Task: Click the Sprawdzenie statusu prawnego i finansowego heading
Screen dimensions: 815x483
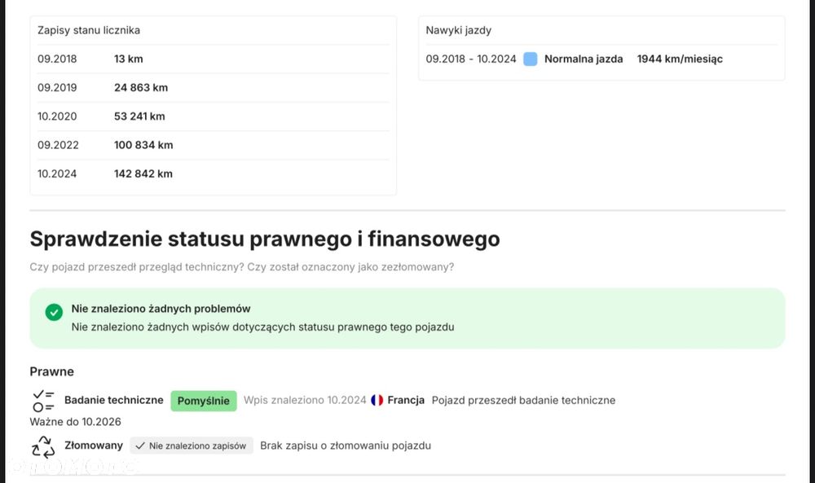Action: coord(265,239)
